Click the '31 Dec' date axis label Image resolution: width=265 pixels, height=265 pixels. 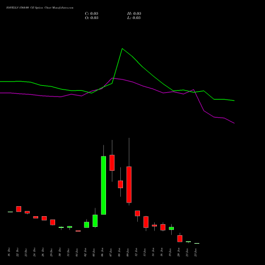click(x=68, y=252)
